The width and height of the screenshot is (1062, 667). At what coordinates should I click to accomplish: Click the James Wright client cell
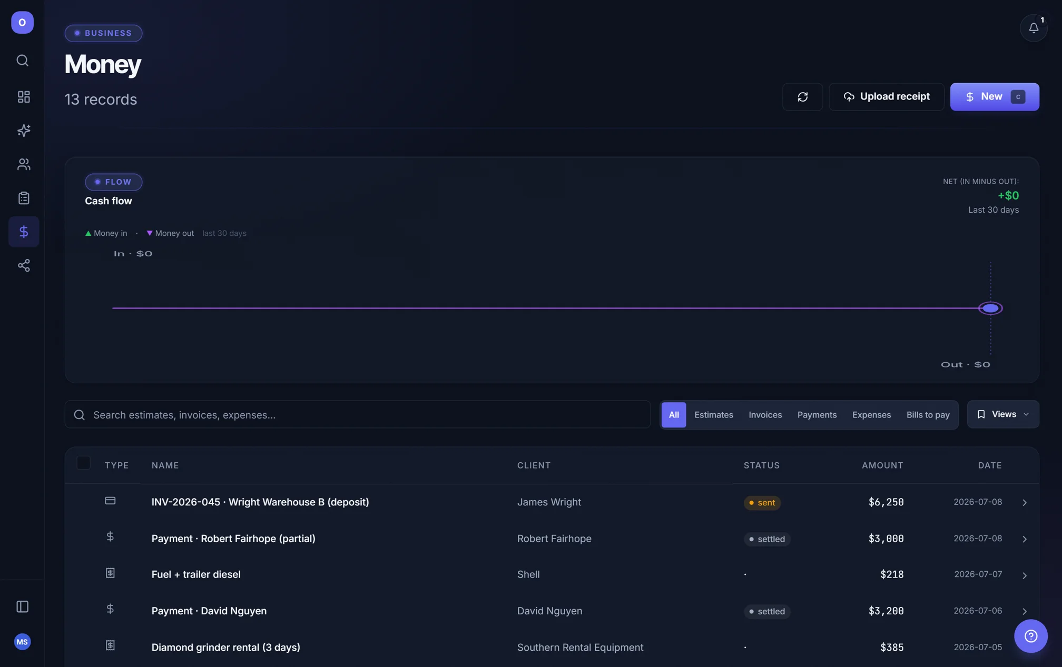coord(549,502)
